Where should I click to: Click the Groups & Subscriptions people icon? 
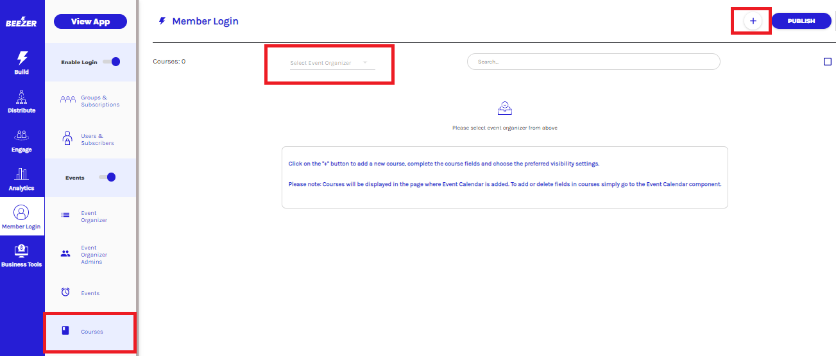pos(68,100)
